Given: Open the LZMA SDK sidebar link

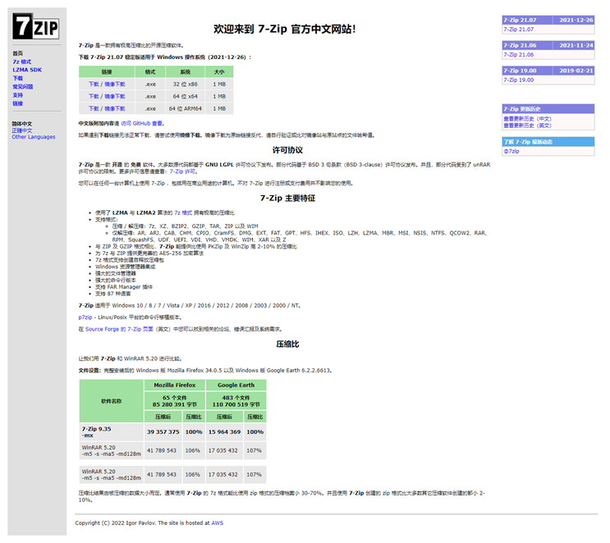Looking at the screenshot, I should pos(27,70).
